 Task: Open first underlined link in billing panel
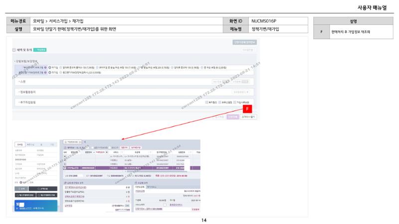pyautogui.click(x=75, y=187)
